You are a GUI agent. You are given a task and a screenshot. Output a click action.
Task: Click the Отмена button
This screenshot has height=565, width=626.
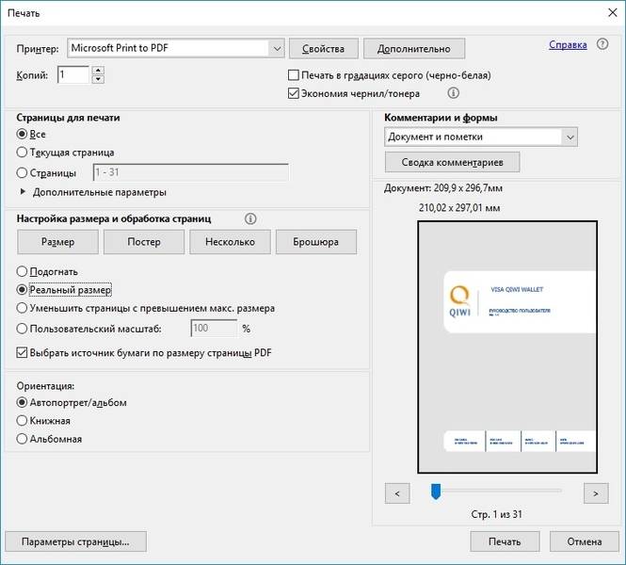585,541
